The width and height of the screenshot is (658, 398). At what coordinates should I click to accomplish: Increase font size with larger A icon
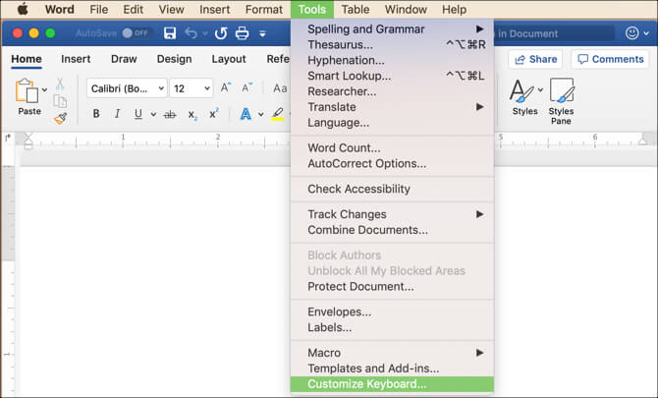coord(226,87)
